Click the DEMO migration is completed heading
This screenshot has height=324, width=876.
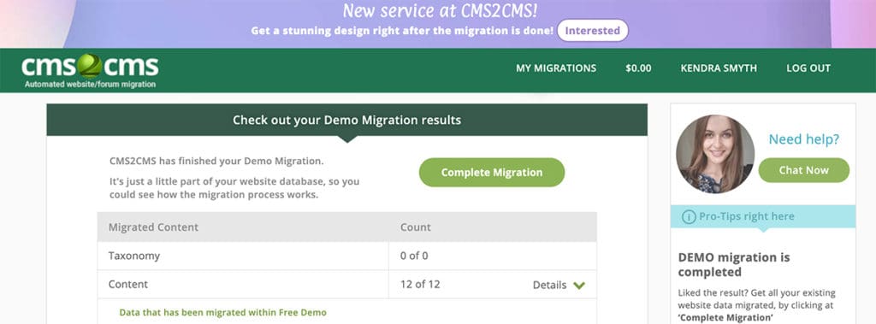click(x=734, y=265)
